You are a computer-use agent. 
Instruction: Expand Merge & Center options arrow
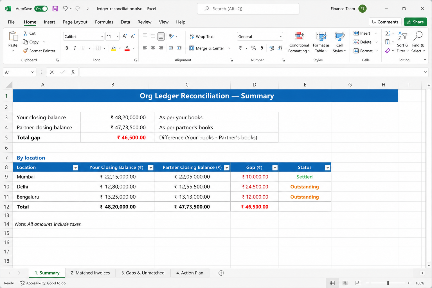click(x=229, y=48)
